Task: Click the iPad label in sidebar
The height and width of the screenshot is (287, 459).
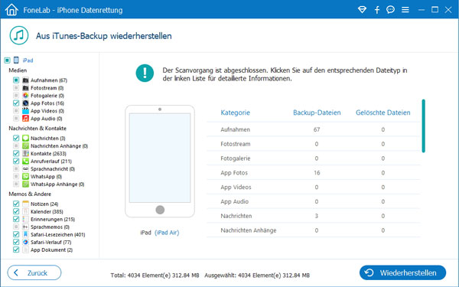Action: point(28,60)
